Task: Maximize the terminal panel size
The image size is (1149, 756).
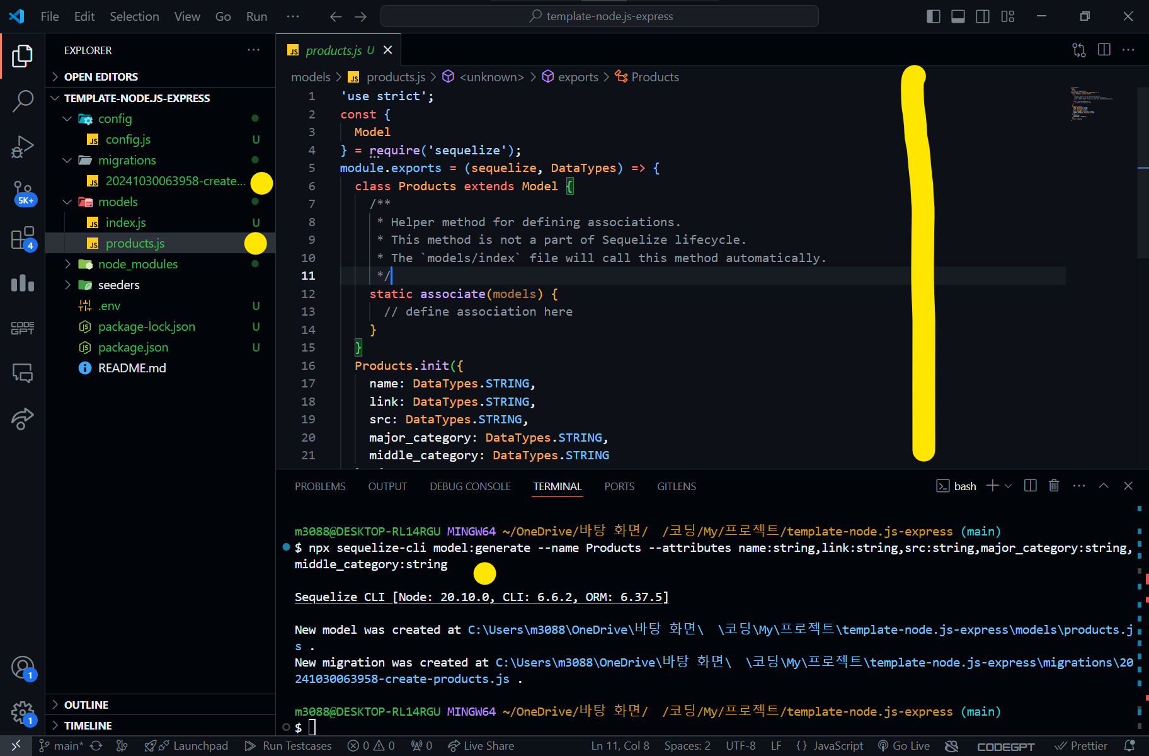Action: (x=1104, y=486)
